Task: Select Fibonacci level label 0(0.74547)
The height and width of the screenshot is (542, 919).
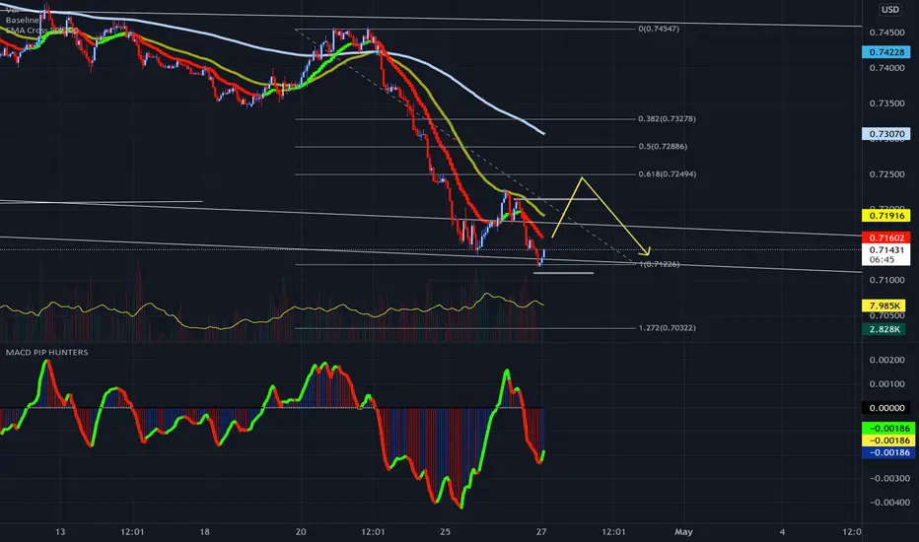Action: pyautogui.click(x=659, y=29)
